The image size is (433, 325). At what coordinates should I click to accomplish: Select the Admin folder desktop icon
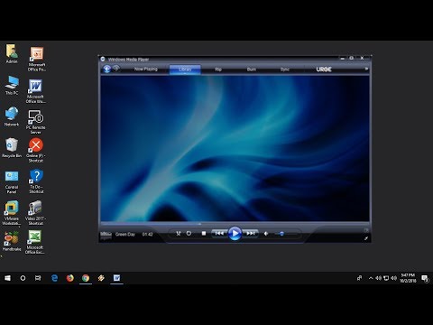click(12, 54)
